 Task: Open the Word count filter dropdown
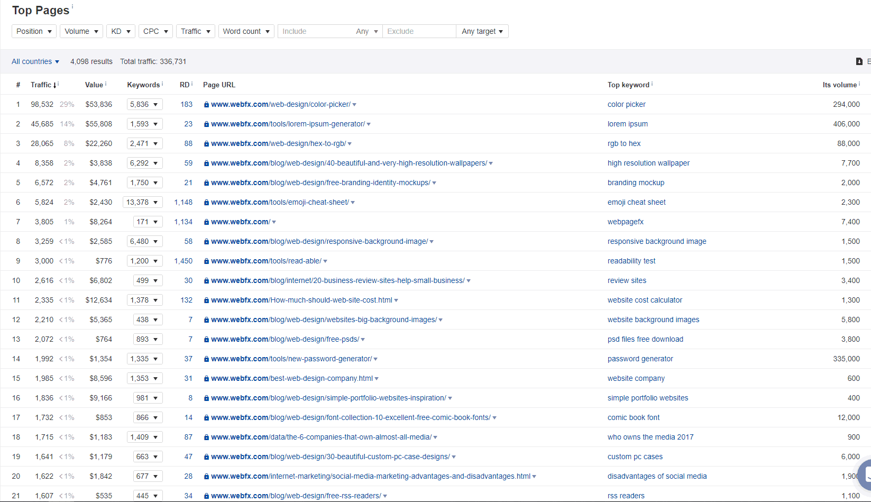click(x=246, y=31)
